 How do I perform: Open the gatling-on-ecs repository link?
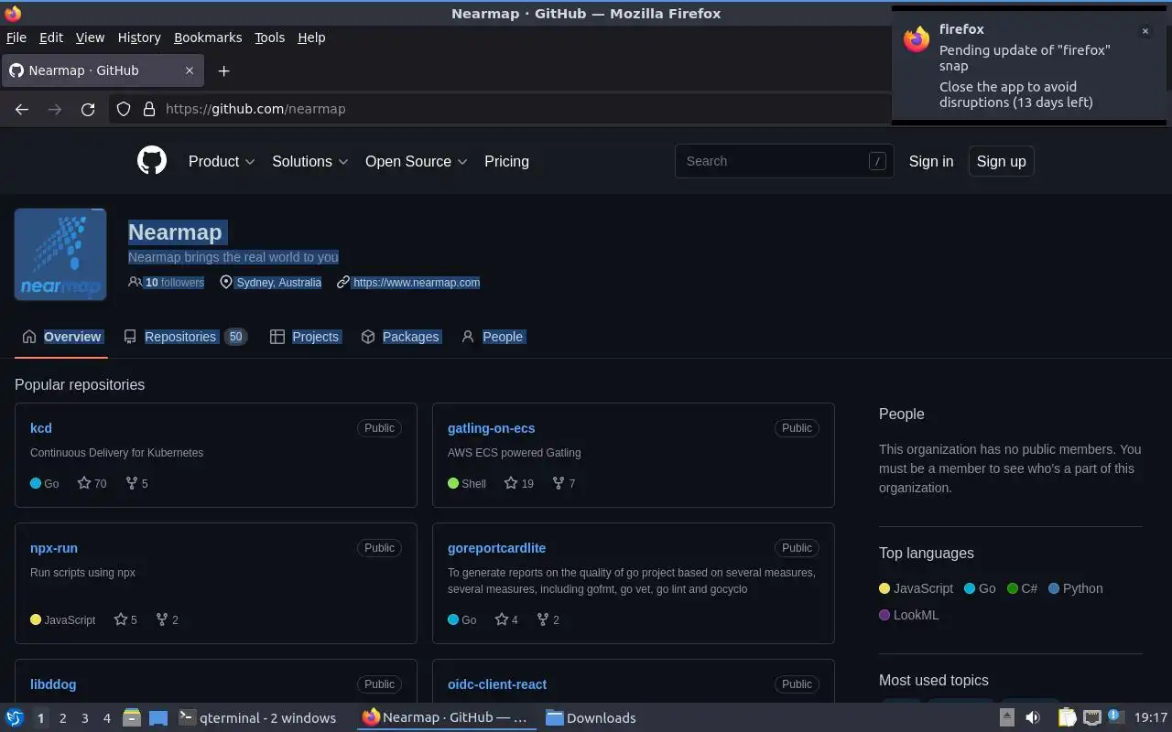pyautogui.click(x=491, y=427)
